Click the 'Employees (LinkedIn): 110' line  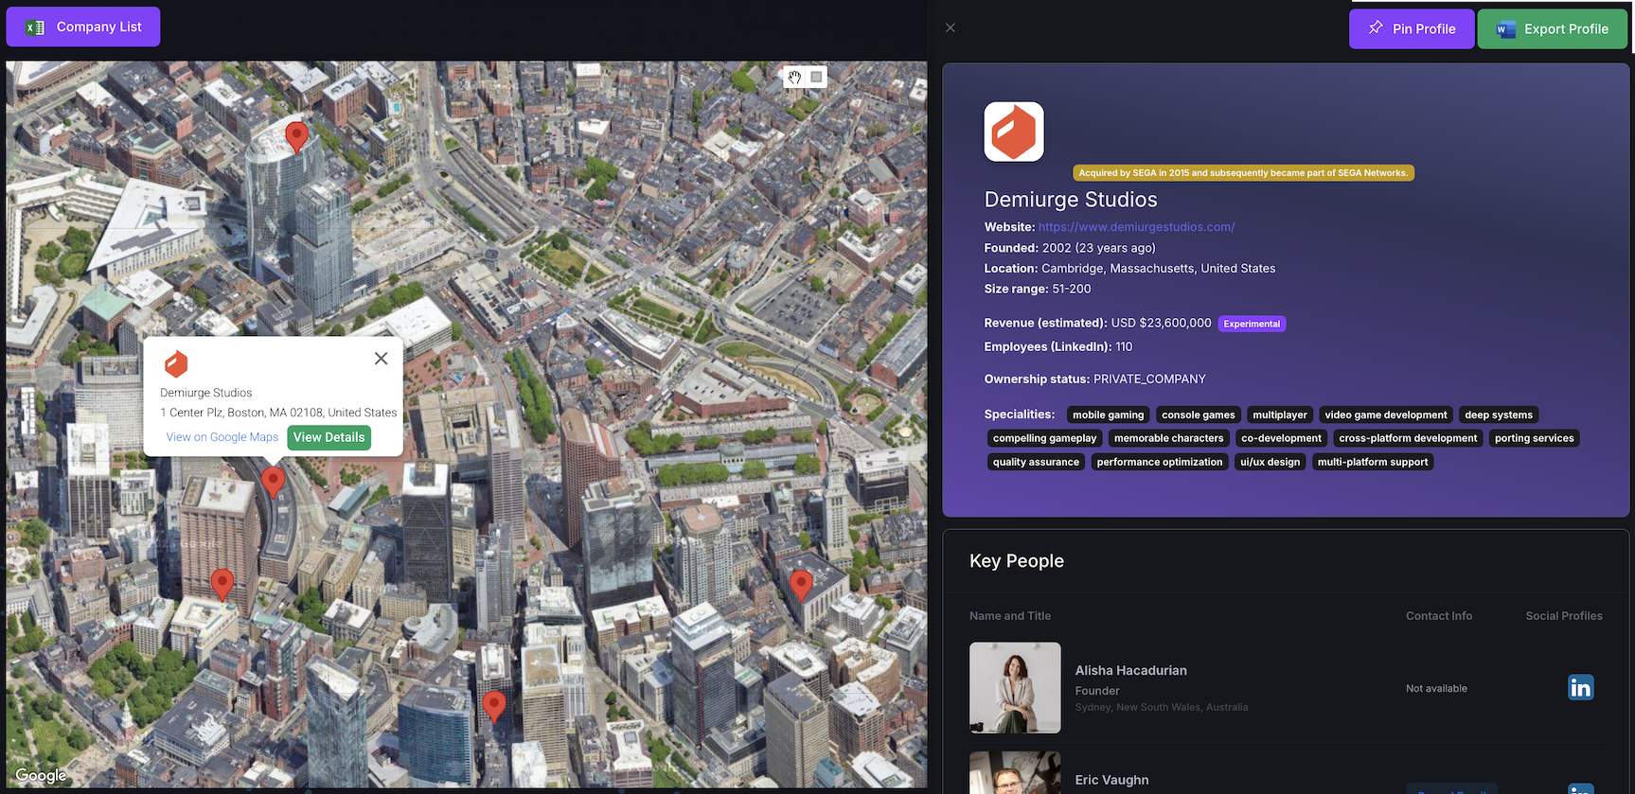click(1058, 347)
